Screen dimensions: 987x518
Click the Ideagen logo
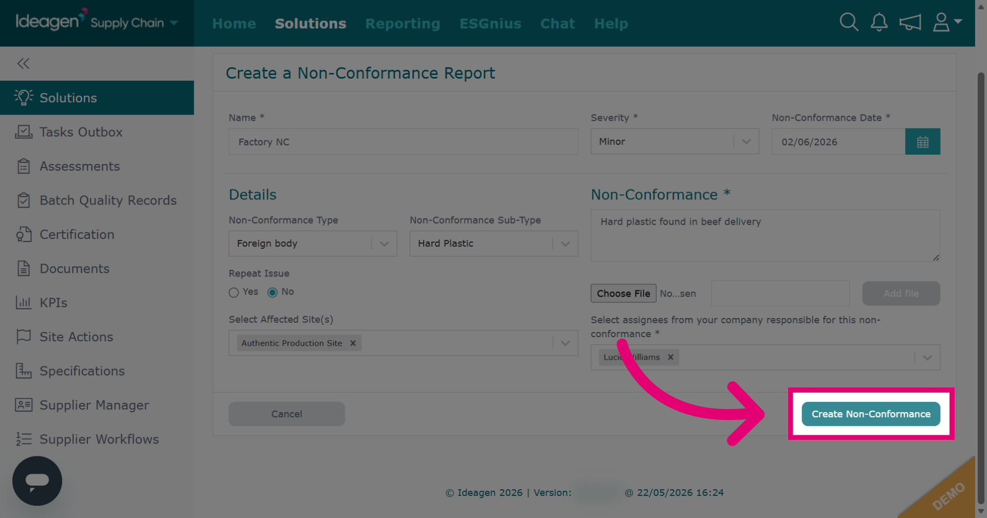pyautogui.click(x=51, y=21)
